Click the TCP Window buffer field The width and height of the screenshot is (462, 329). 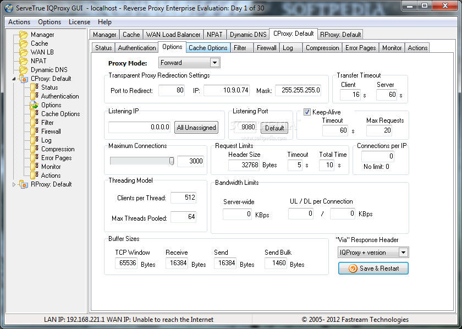[127, 263]
